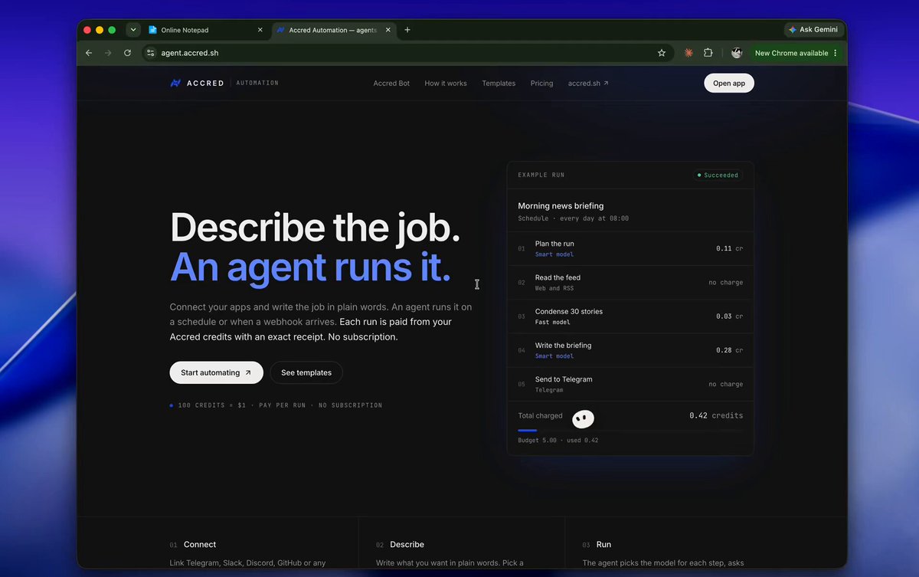Click the Ask Gemini button

[813, 30]
